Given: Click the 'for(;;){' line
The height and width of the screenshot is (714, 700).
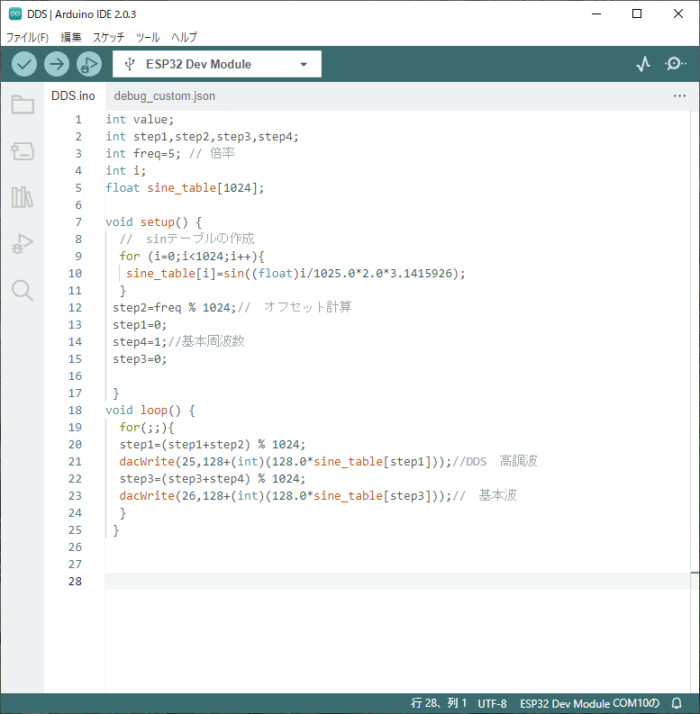Looking at the screenshot, I should point(147,428).
